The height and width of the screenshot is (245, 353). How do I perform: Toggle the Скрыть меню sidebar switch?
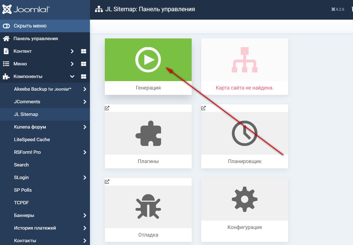click(x=6, y=26)
